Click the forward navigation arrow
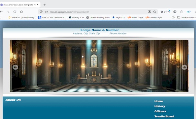This screenshot has width=196, height=119. (x=8, y=12)
